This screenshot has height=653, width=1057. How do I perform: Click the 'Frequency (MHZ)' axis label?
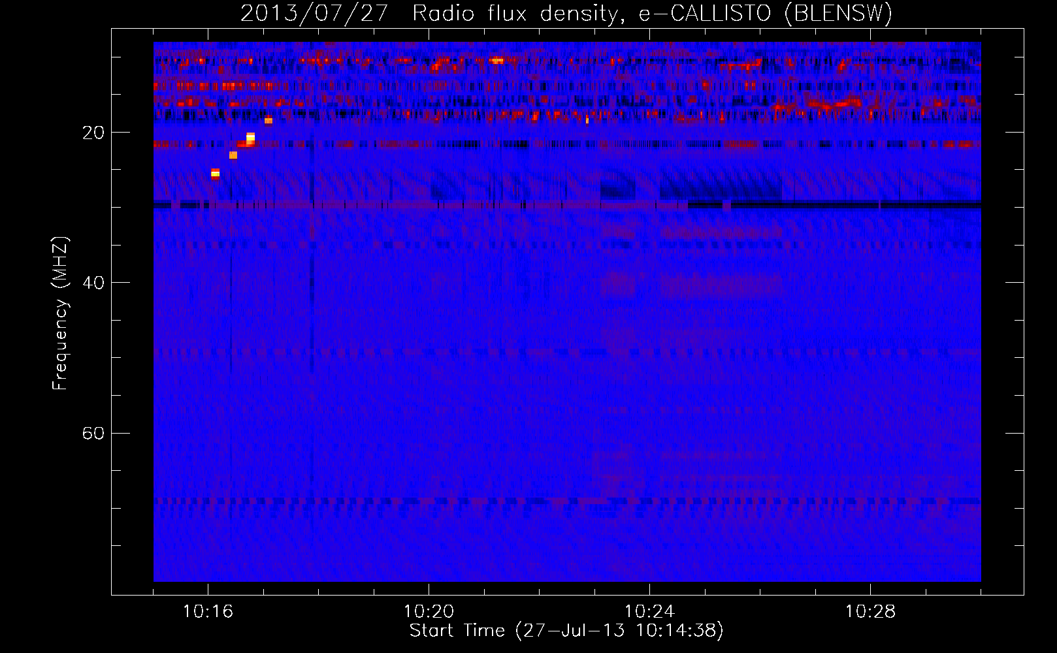click(59, 313)
